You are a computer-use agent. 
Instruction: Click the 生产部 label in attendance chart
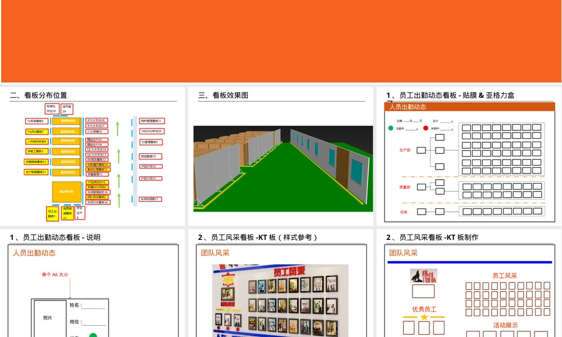(405, 150)
